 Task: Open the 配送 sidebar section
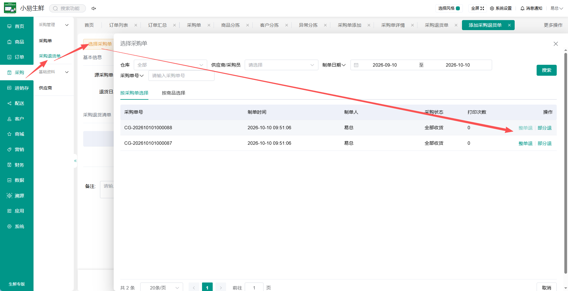point(16,103)
